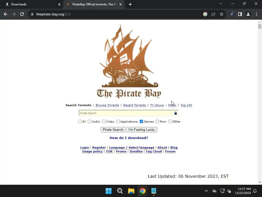Open the browser downloads indicator
Screen dimensions: 262x197
[x=232, y=14]
